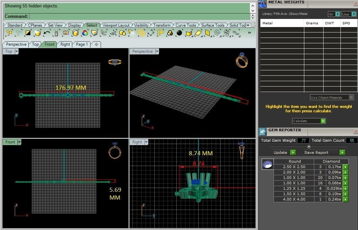Image resolution: width=358 pixels, height=230 pixels.
Task: Click the Select by Object Name tag icon
Action: 56,33
